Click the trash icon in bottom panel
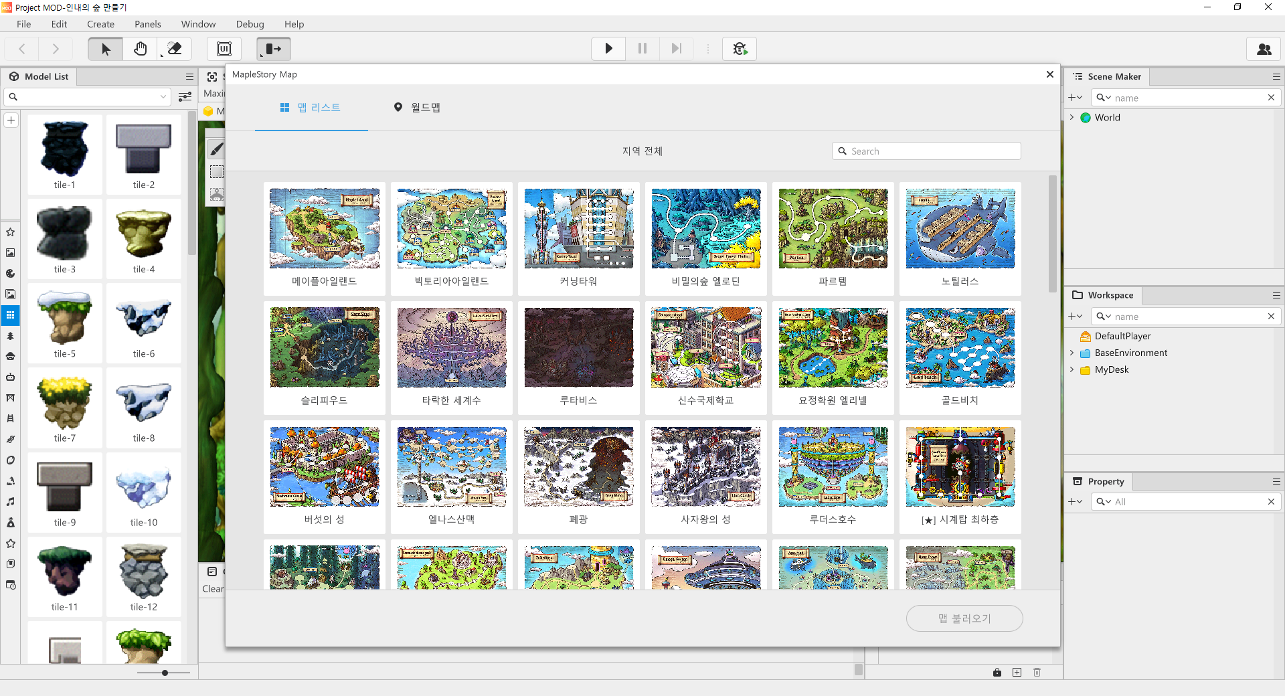The image size is (1285, 696). point(1037,673)
